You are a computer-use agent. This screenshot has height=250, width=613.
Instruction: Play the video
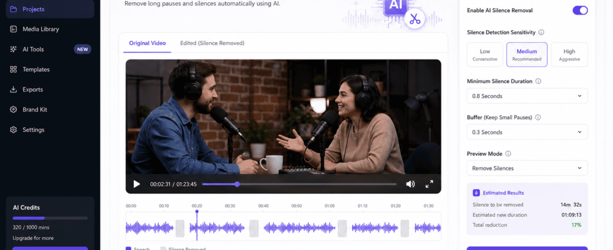coord(137,184)
